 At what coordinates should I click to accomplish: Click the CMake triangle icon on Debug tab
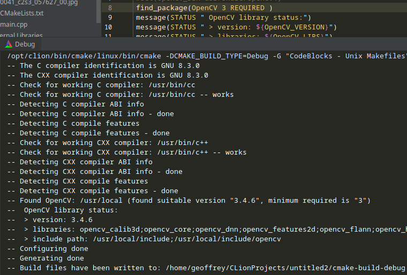tap(8, 44)
